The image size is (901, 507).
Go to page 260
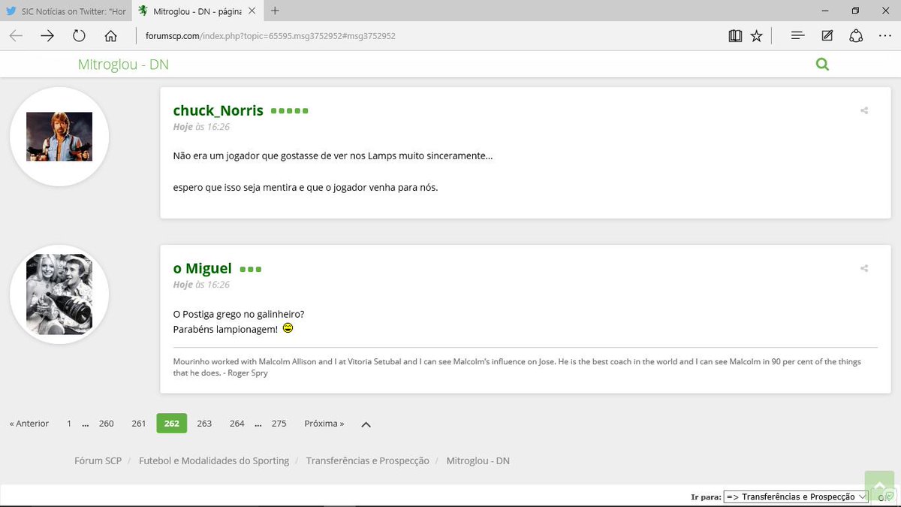click(107, 424)
